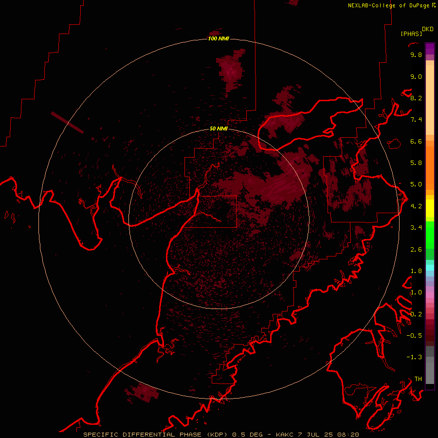The image size is (438, 438).
Task: Select the 8.2 legend value
Action: [x=416, y=98]
